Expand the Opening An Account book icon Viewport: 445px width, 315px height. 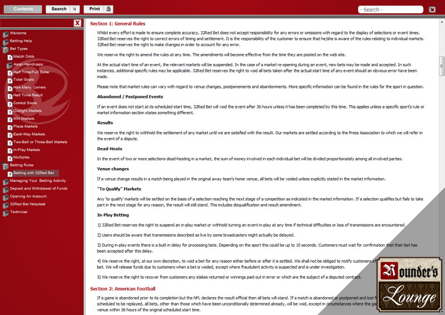click(x=6, y=198)
